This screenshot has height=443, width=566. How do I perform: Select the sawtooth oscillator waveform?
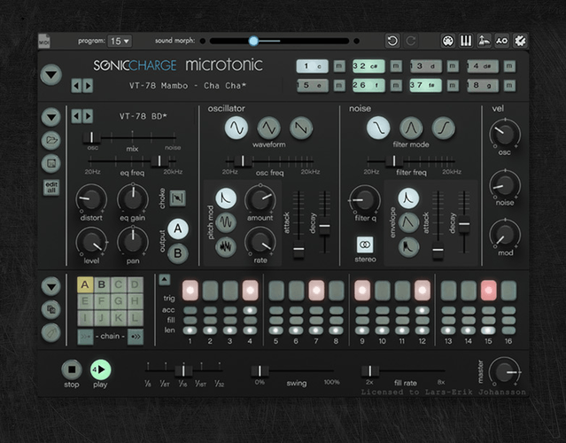[301, 128]
